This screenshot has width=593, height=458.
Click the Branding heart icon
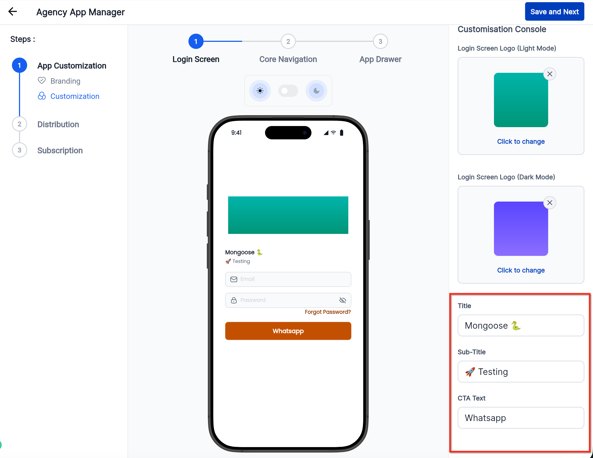(x=42, y=80)
